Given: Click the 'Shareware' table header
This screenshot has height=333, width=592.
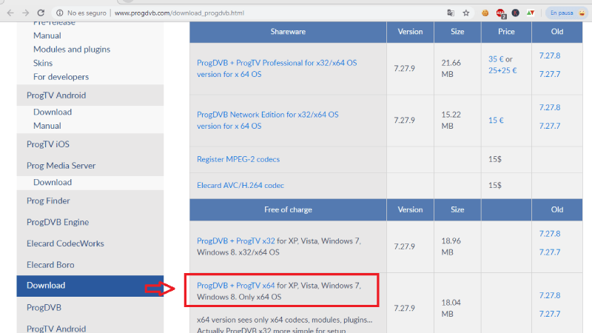Looking at the screenshot, I should pyautogui.click(x=288, y=32).
